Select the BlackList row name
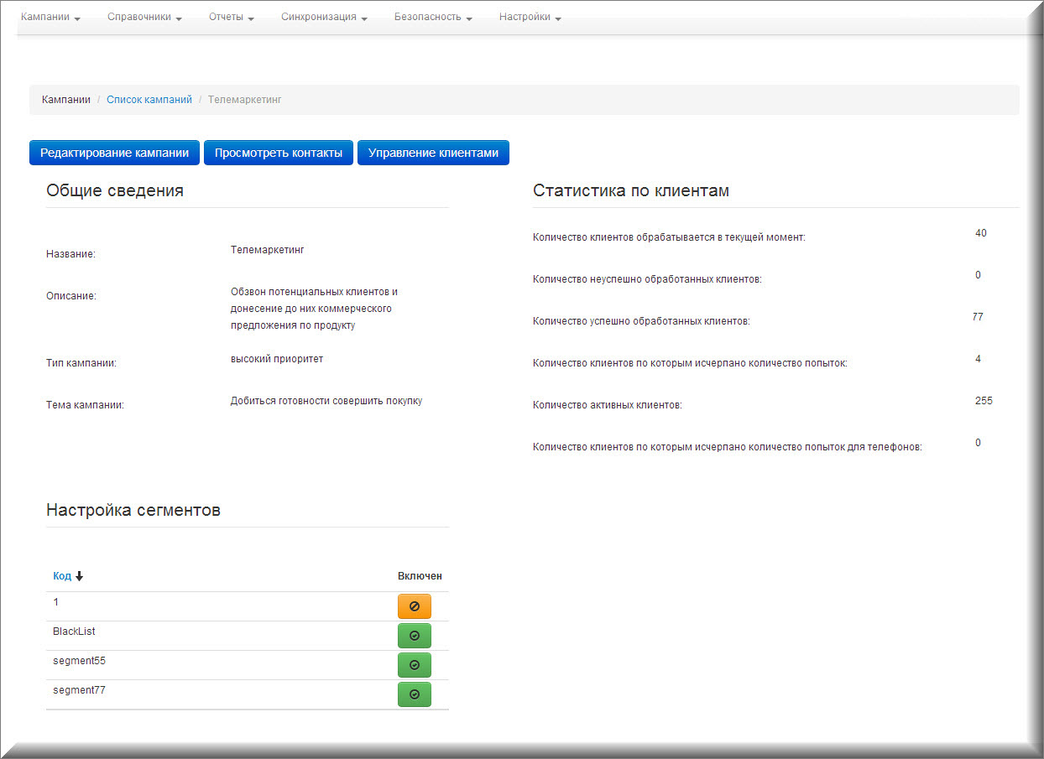This screenshot has height=759, width=1044. point(74,632)
